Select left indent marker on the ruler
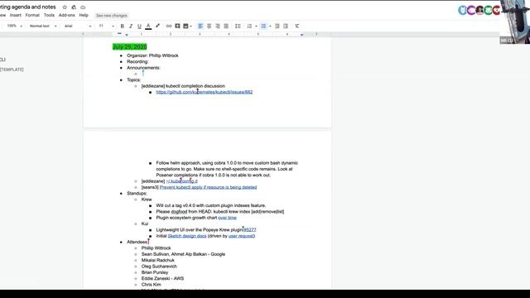The height and width of the screenshot is (298, 530). [127, 35]
